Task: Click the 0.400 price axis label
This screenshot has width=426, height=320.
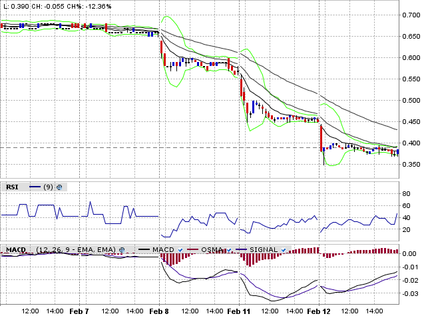Action: 411,143
